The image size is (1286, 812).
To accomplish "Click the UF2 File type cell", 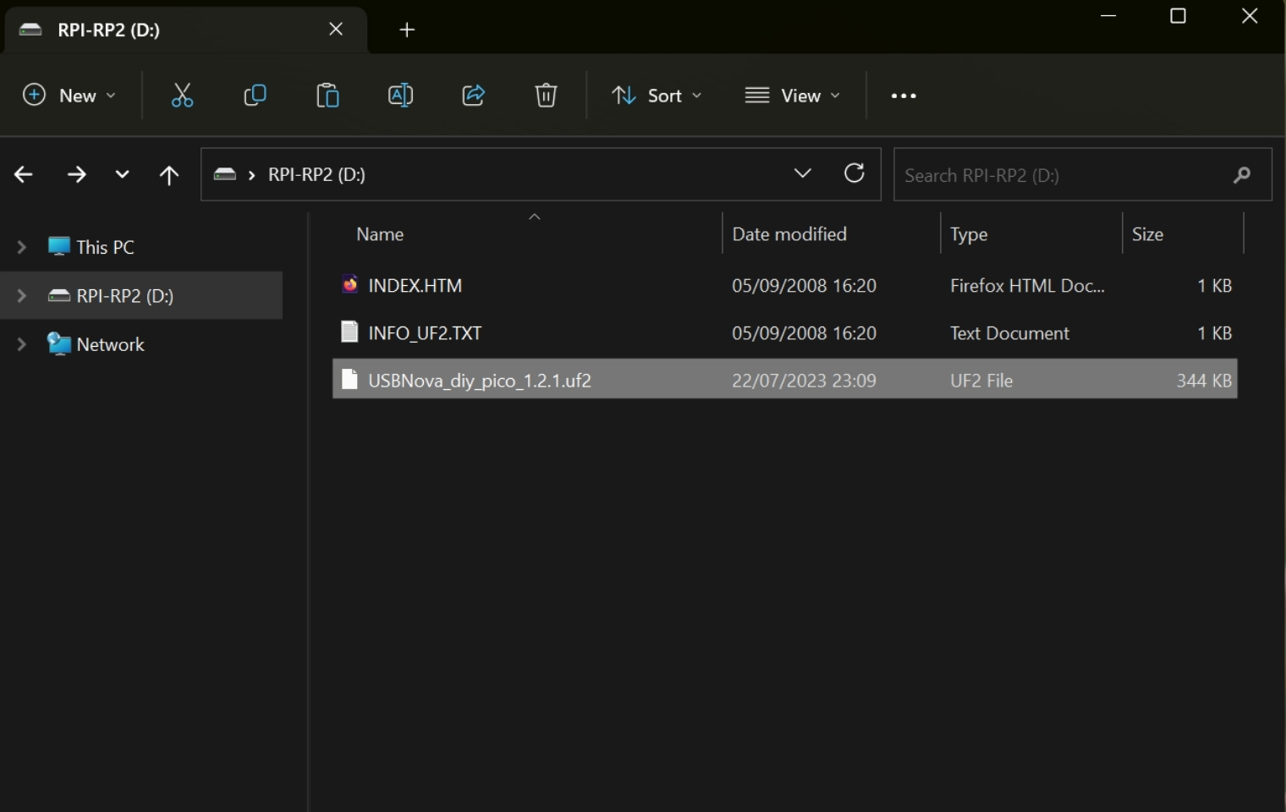I will click(x=981, y=381).
